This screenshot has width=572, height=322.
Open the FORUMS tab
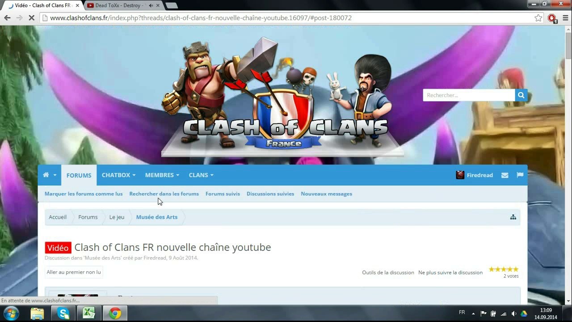click(x=79, y=175)
